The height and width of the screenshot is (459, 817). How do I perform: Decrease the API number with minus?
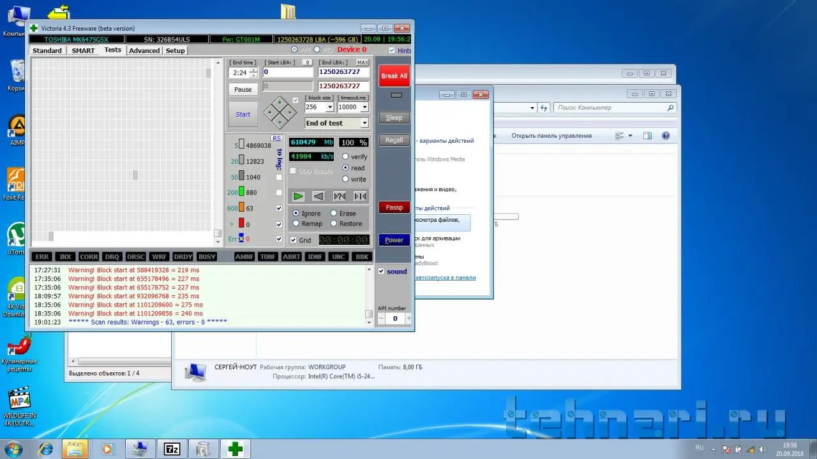click(382, 318)
